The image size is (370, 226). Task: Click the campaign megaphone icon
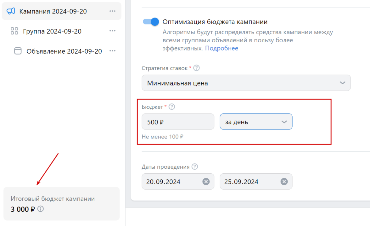click(11, 11)
